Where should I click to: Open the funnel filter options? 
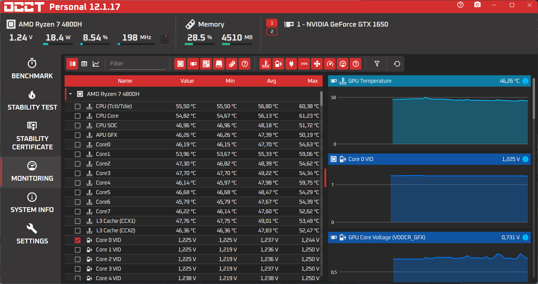[377, 64]
